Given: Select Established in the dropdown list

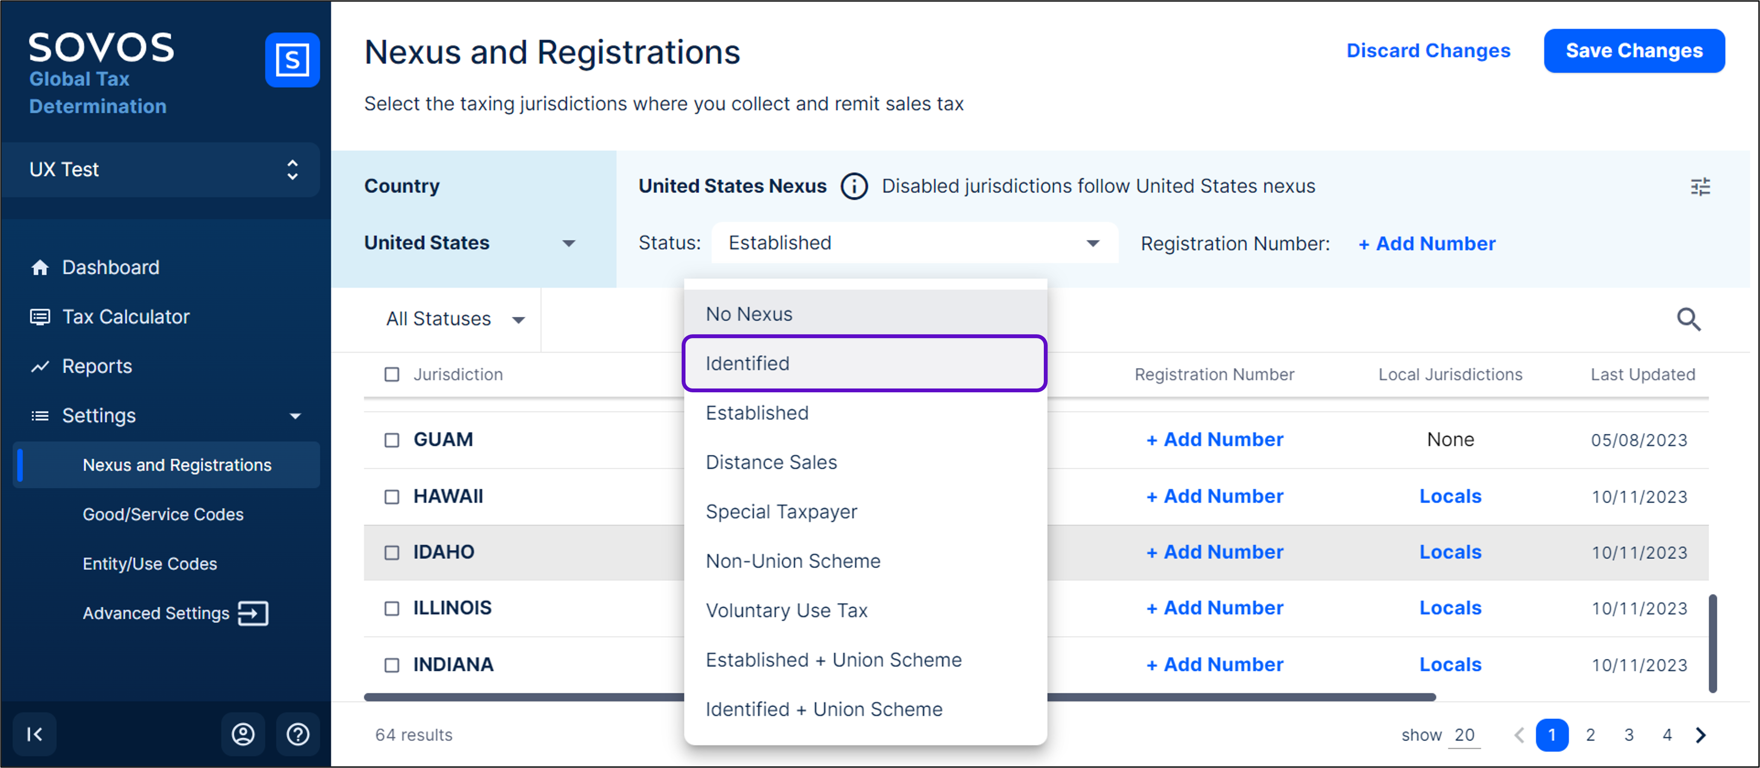Looking at the screenshot, I should click(865, 413).
